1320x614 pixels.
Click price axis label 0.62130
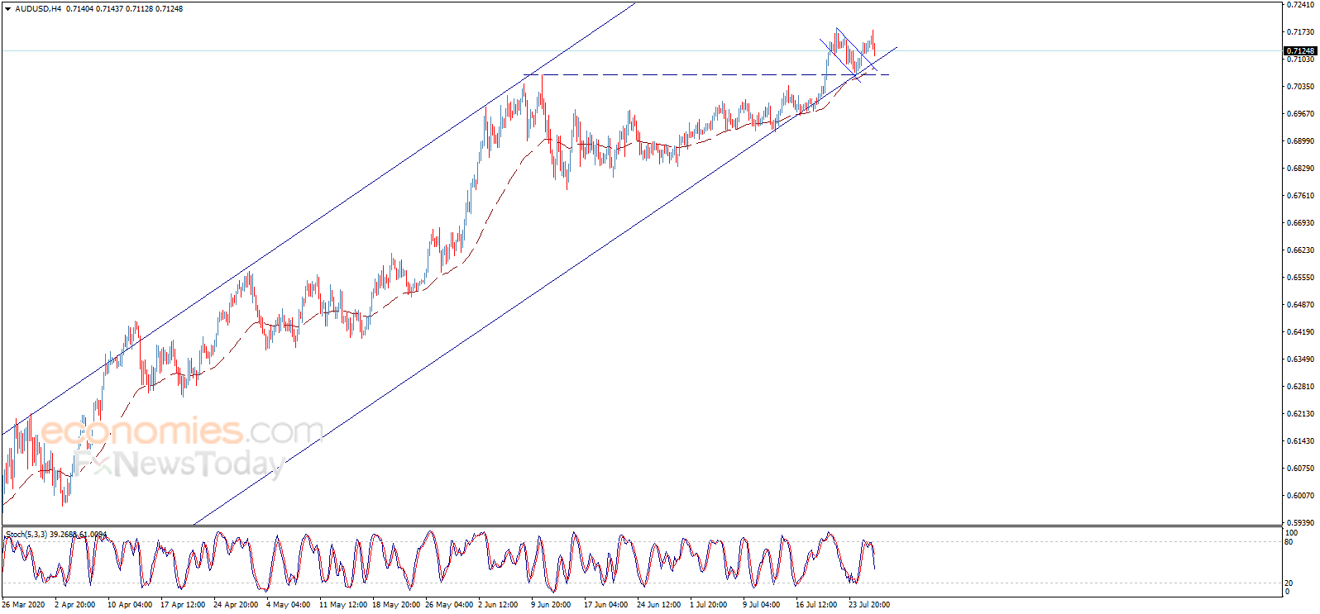[x=1301, y=414]
